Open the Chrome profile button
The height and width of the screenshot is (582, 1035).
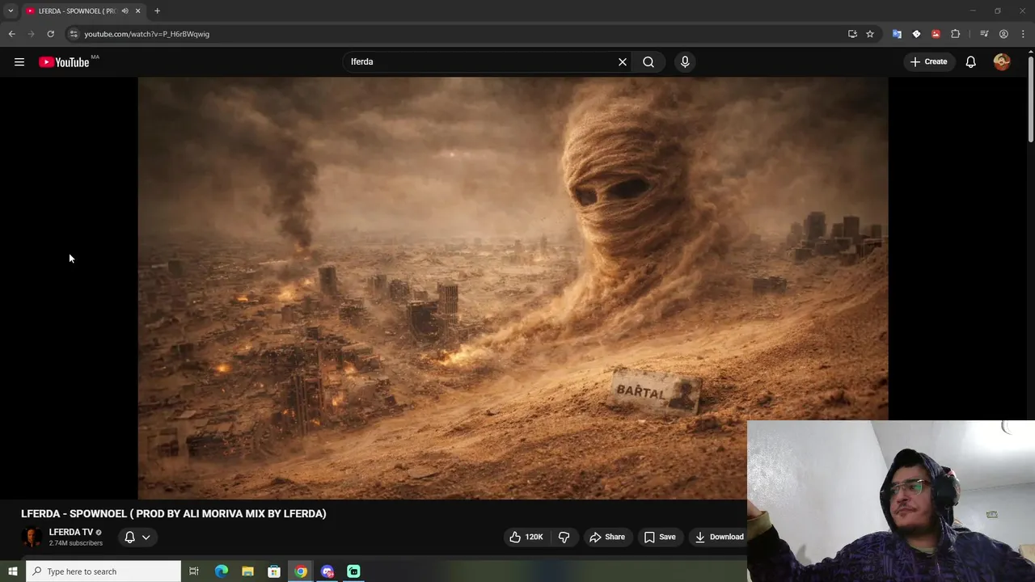[x=1003, y=34]
